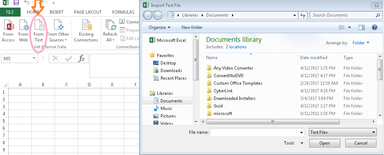This screenshot has height=155, width=384.
Task: Click From Access in Get External Data
Action: pos(8,31)
